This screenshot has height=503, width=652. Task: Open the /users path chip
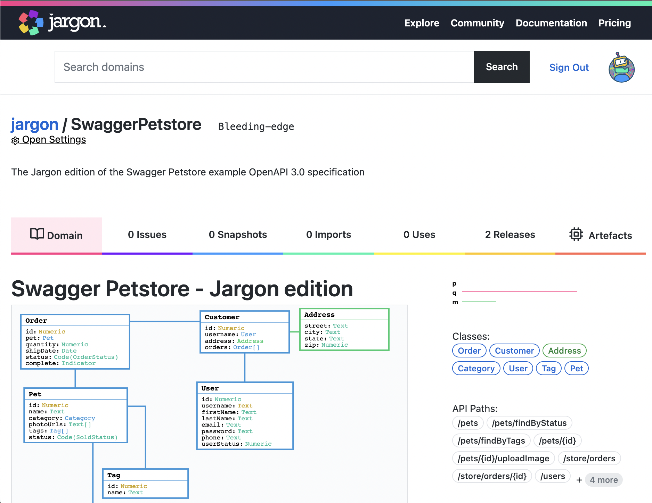(553, 476)
